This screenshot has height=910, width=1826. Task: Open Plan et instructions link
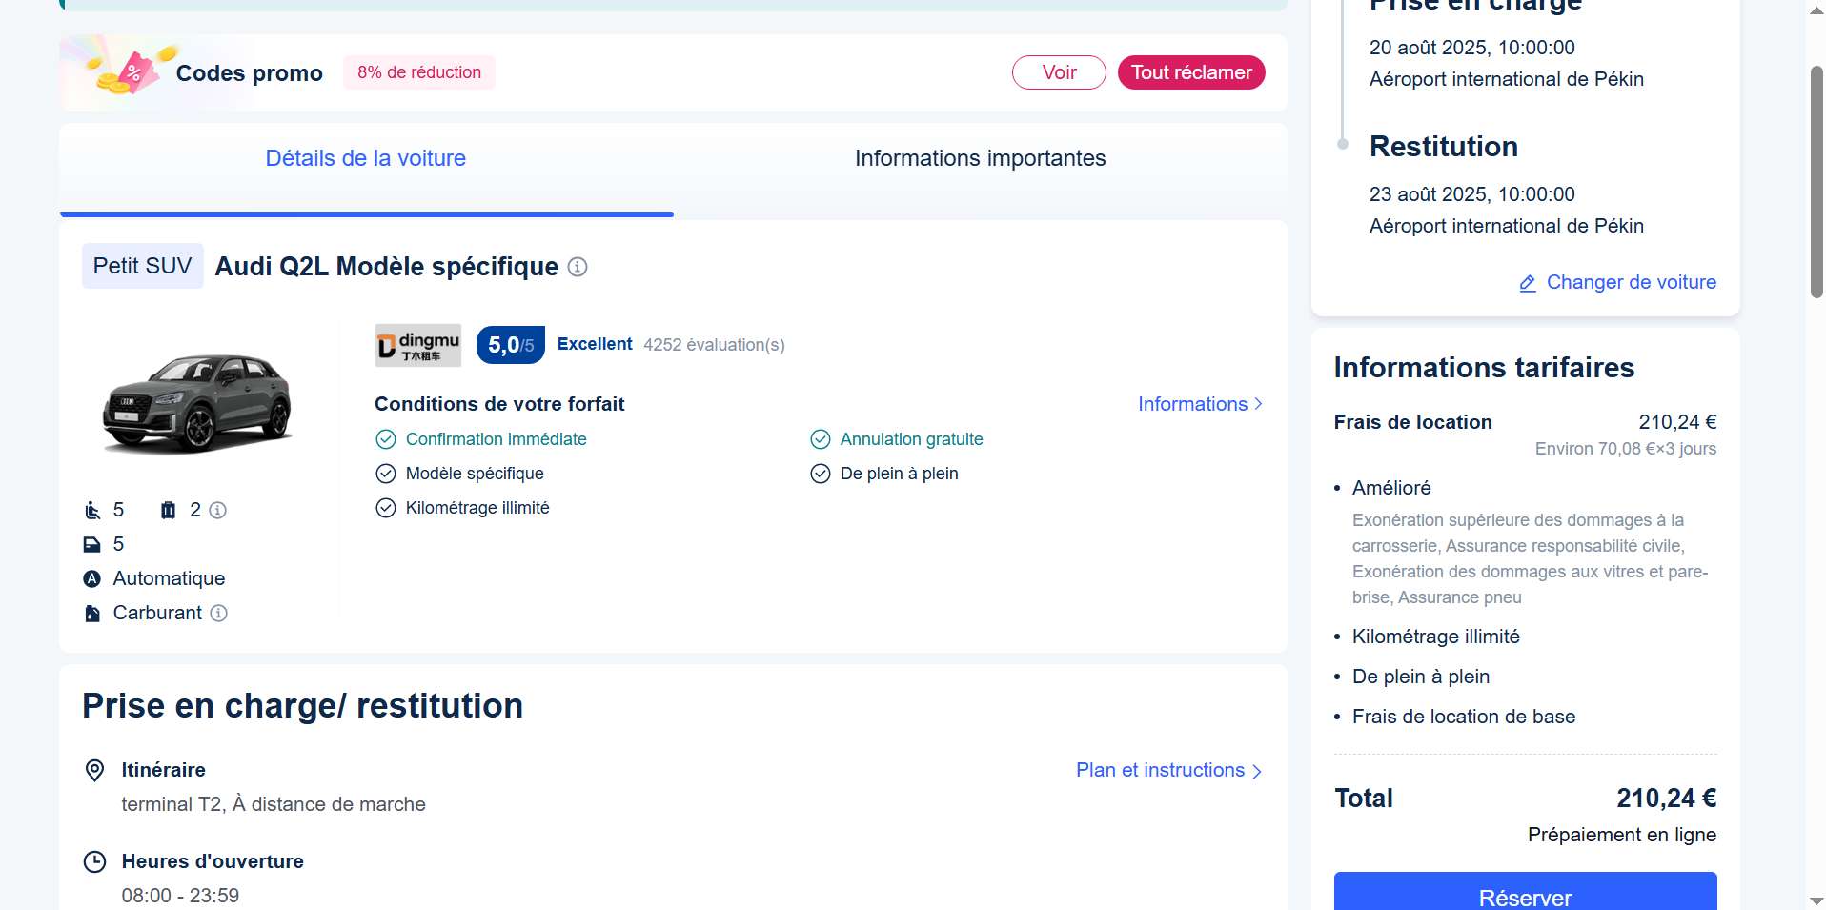(x=1160, y=770)
